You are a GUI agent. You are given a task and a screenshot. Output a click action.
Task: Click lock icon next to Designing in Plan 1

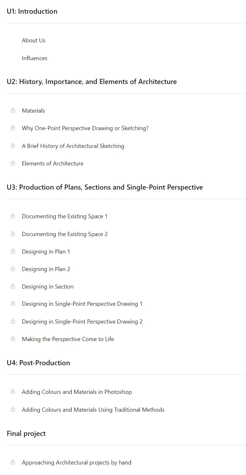tap(13, 251)
